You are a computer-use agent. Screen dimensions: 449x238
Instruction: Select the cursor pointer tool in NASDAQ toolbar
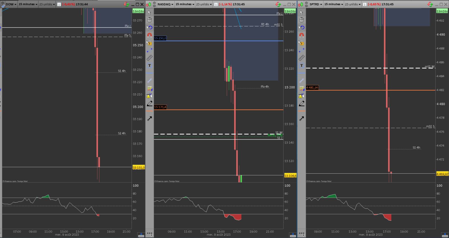[x=149, y=13]
